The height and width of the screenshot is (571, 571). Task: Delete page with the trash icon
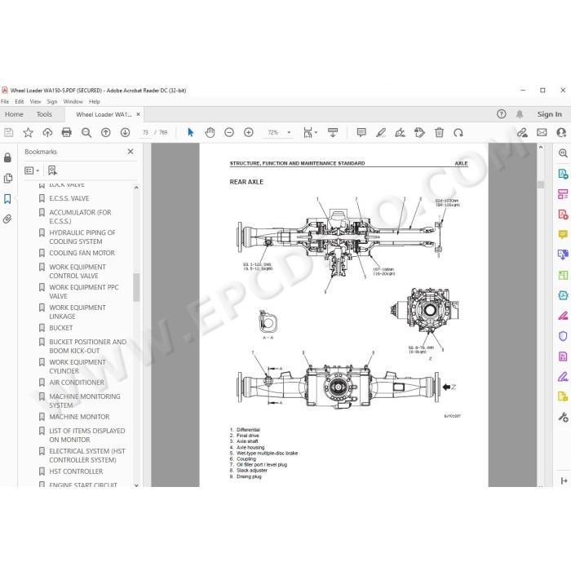click(439, 132)
